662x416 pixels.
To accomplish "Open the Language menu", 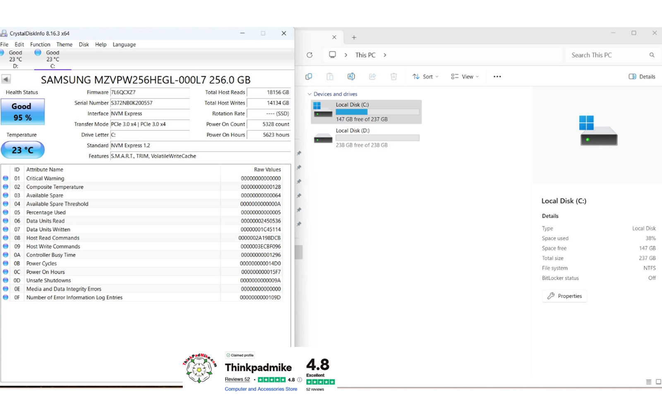I will [124, 44].
